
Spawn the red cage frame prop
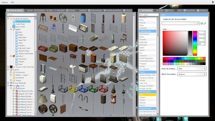pos(103,89)
